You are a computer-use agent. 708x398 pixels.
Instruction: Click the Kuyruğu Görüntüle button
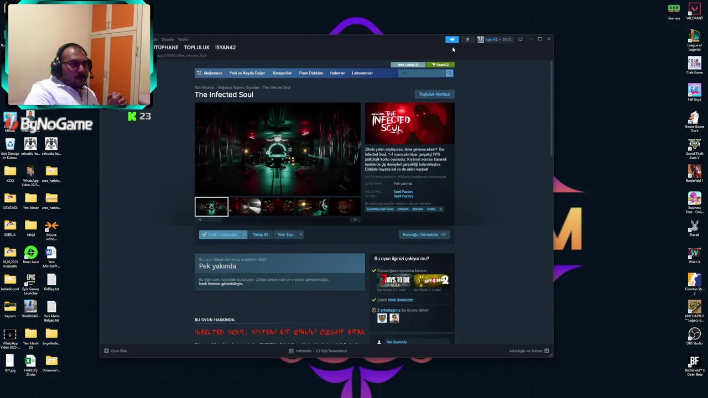424,234
